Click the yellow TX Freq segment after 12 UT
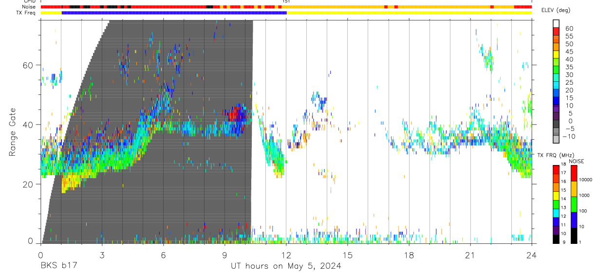Screen dimensions: 598x276 [x=409, y=13]
